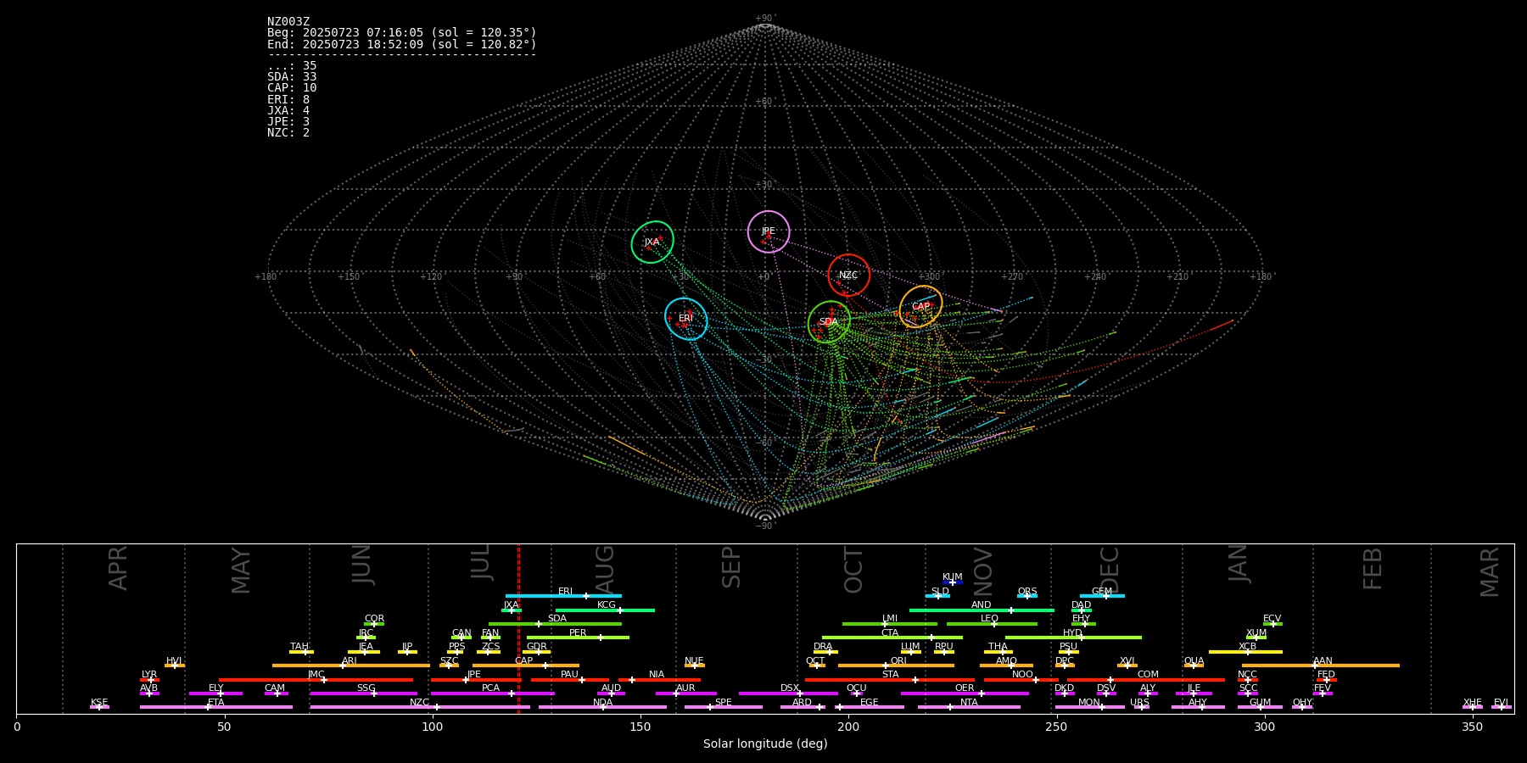Screen dimensions: 1527x763
Task: Click the URS shower marker in timeline
Action: 1141,707
